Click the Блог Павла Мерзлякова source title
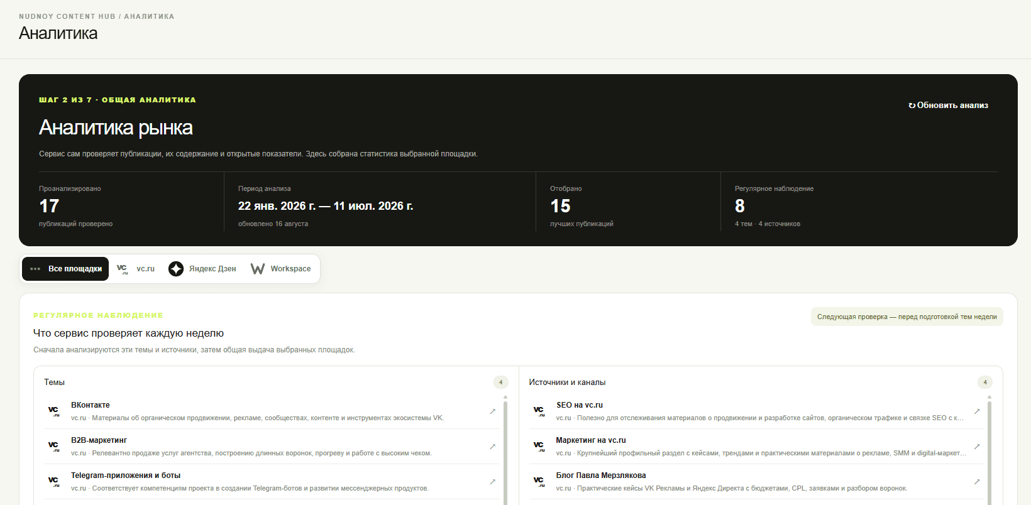This screenshot has height=505, width=1031. (x=601, y=475)
